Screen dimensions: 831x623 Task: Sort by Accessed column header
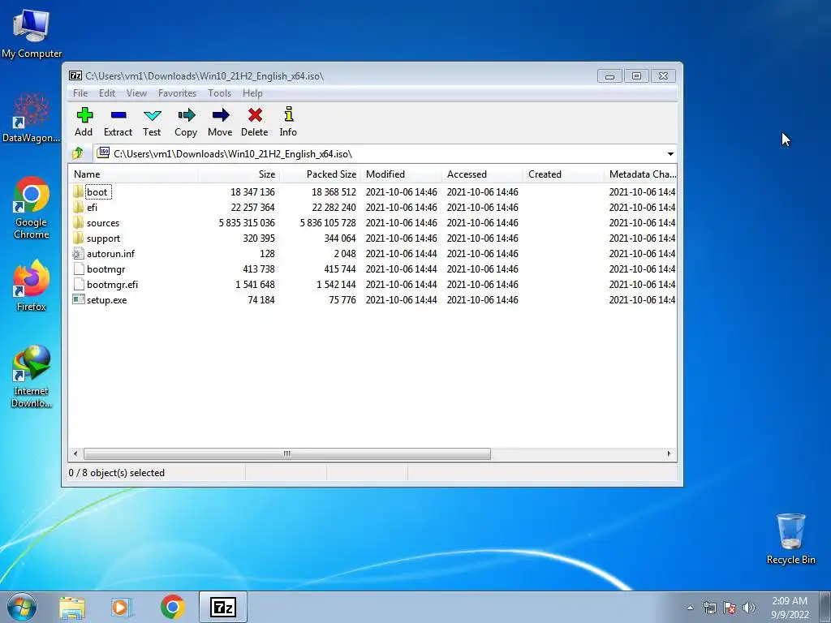(482, 174)
